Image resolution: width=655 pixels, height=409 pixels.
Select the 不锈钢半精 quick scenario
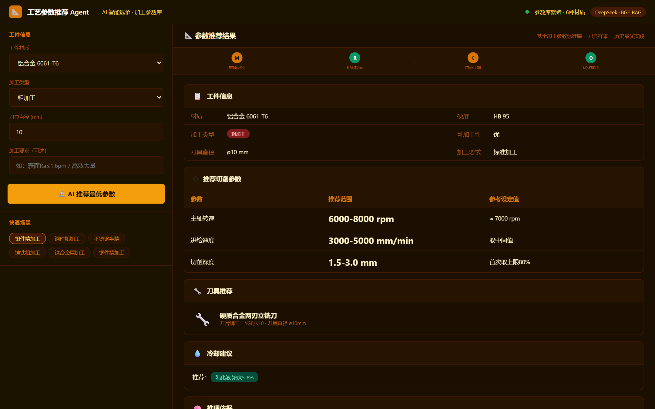[107, 238]
